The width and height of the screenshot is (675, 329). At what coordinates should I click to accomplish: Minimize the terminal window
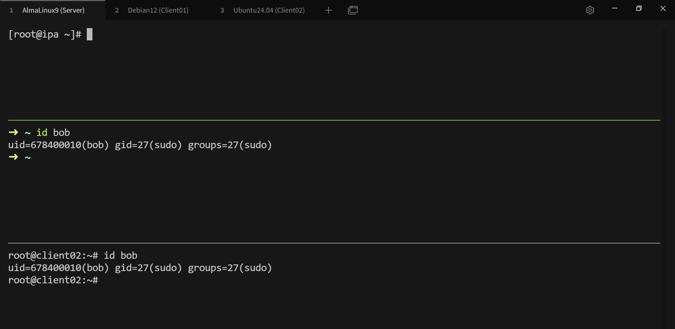[615, 8]
